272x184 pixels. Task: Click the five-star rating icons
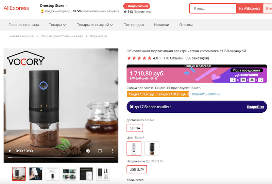139,58
